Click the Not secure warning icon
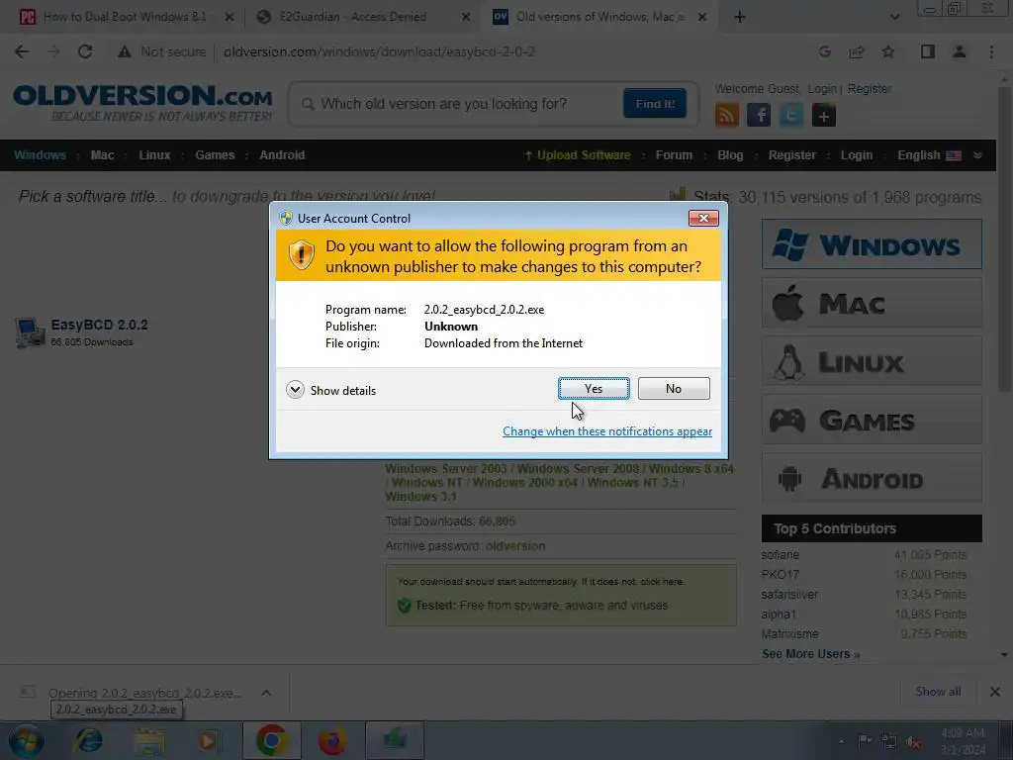This screenshot has width=1013, height=760. point(124,51)
